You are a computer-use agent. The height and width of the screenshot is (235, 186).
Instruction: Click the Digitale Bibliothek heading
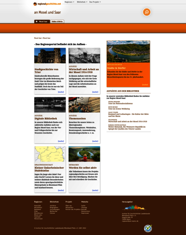(46, 119)
